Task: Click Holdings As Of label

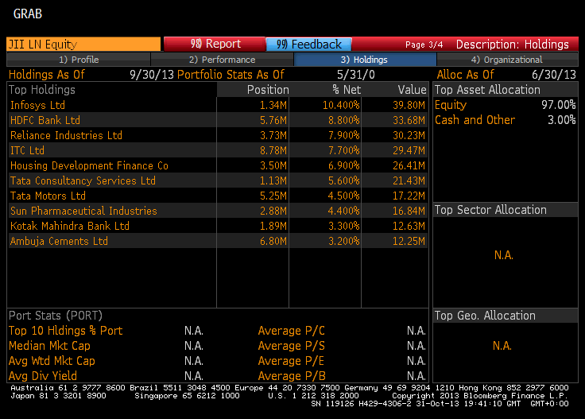Action: tap(47, 75)
